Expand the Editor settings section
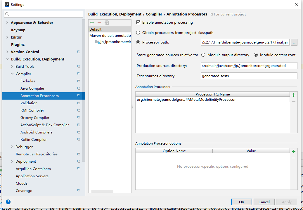The height and width of the screenshot is (210, 303). (x=7, y=37)
